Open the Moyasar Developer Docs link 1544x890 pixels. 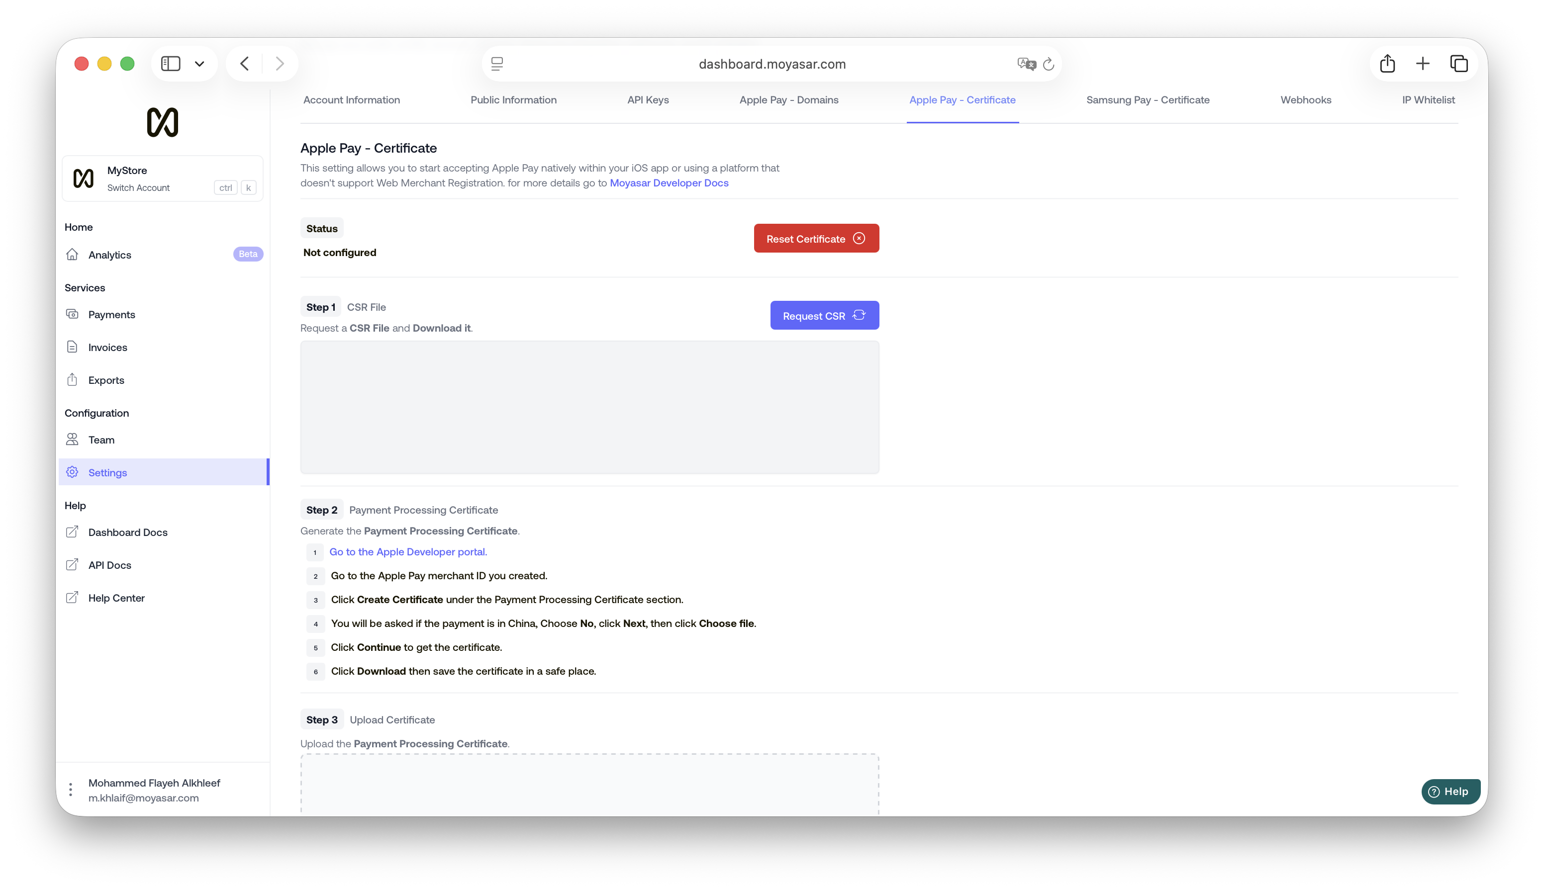(669, 183)
